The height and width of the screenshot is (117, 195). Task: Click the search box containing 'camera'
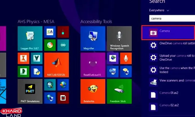click(x=172, y=18)
